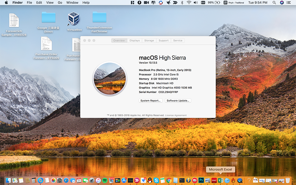Open Notification Center in menu bar

coord(289,3)
